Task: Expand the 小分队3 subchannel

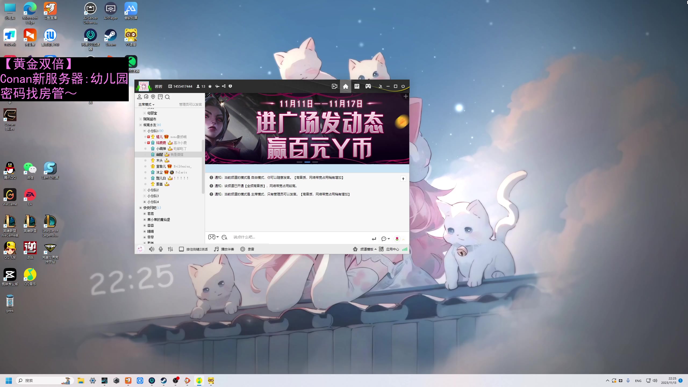Action: point(145,196)
